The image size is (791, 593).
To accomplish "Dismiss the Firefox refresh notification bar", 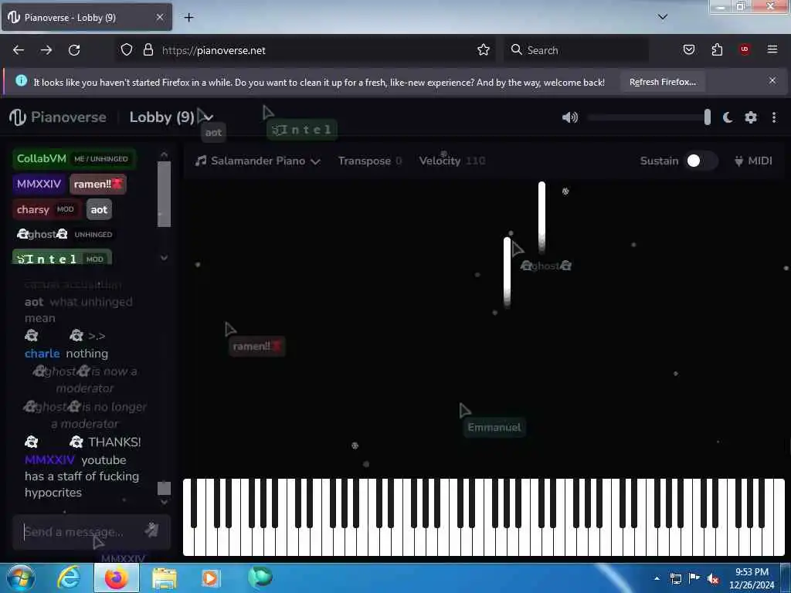I will (x=772, y=80).
